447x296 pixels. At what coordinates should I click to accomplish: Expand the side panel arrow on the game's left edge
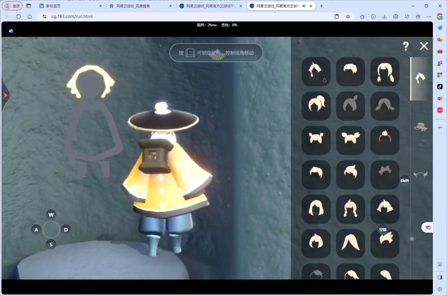[x=5, y=95]
